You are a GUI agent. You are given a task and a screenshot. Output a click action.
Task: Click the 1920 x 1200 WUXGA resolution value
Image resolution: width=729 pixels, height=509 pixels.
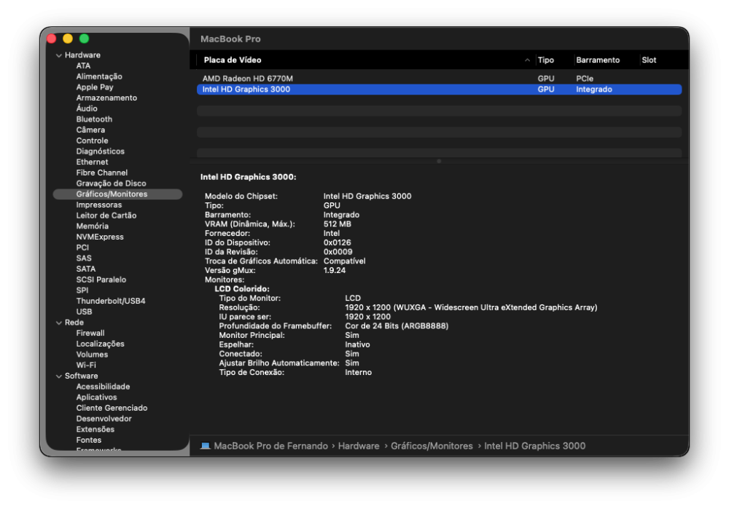(x=471, y=307)
